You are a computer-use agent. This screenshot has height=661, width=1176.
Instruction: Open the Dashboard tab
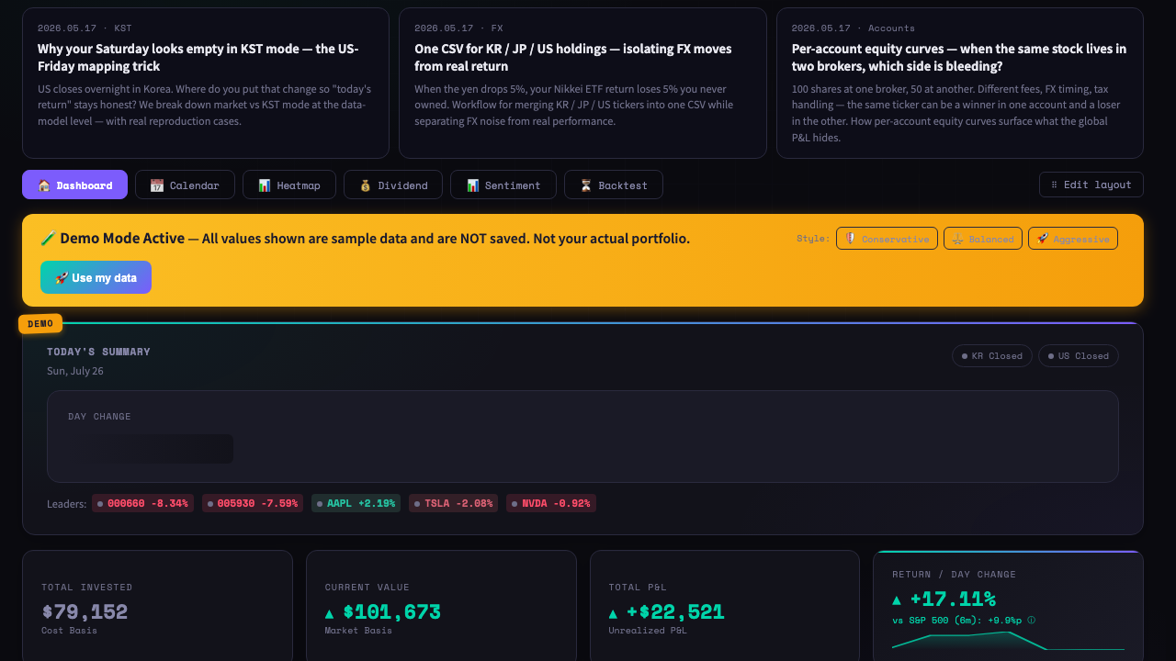pos(74,185)
